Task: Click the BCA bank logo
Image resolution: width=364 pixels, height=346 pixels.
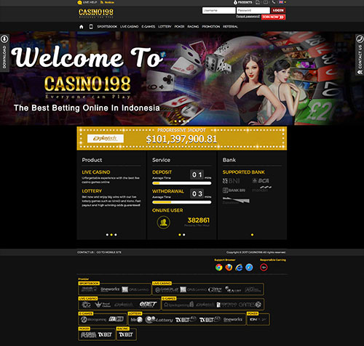Action: [261, 181]
